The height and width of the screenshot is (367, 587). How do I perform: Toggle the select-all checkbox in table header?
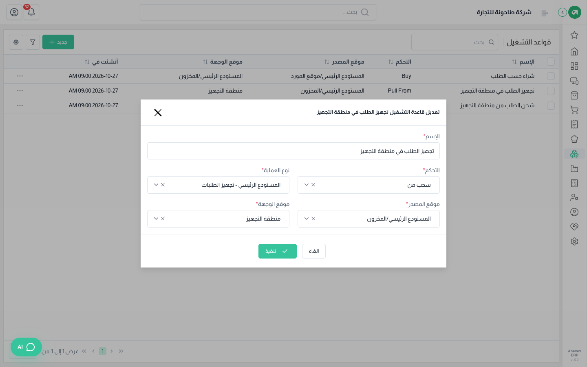click(551, 62)
